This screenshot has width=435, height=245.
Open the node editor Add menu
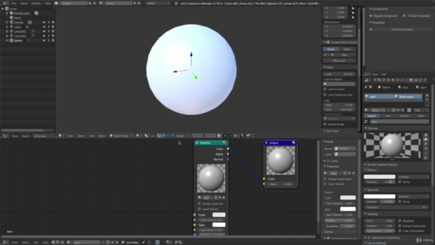(x=35, y=242)
